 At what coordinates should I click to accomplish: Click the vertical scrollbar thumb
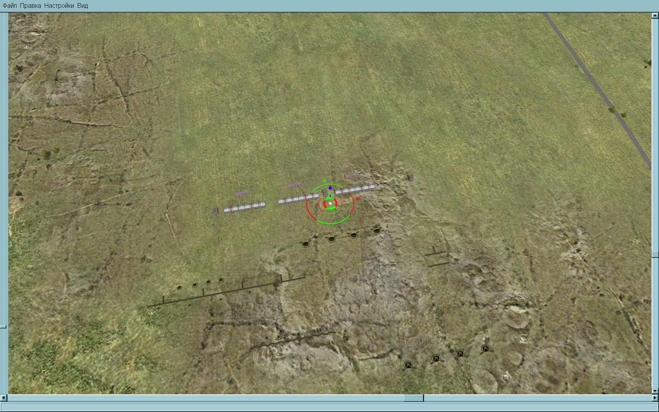(x=655, y=255)
